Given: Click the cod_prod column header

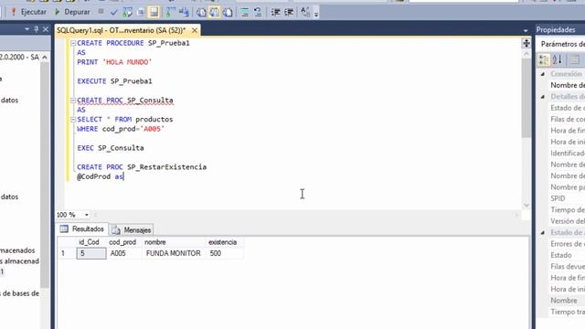Looking at the screenshot, I should [x=122, y=242].
